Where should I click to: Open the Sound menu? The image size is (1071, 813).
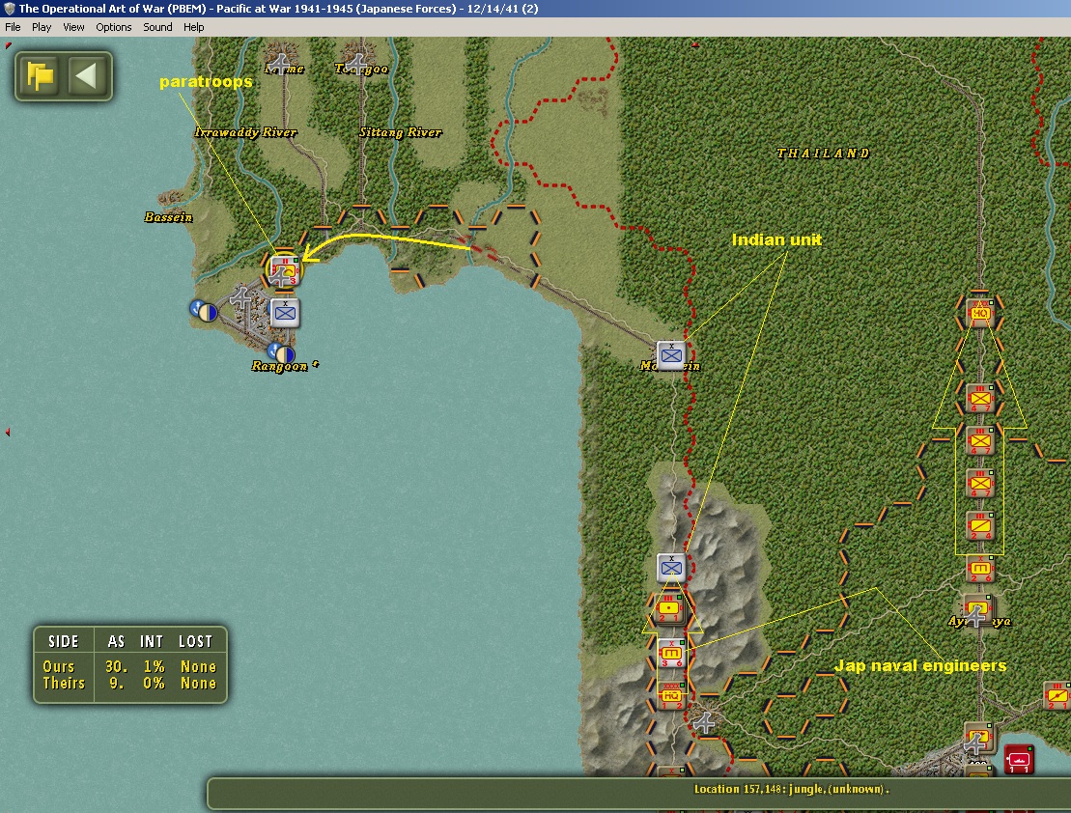[157, 27]
